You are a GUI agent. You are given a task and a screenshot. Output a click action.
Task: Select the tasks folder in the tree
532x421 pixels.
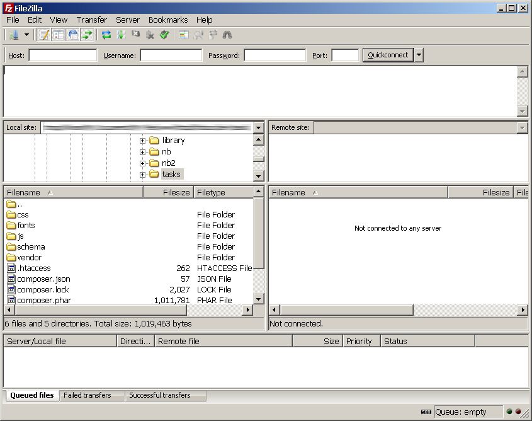(x=171, y=174)
